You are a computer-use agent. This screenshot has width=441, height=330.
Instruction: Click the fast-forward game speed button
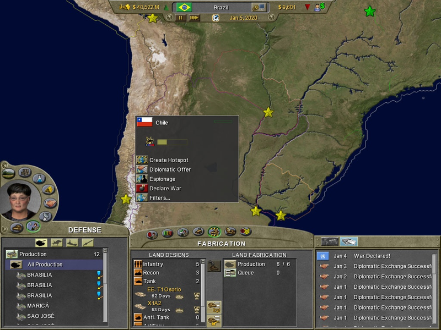(x=195, y=18)
